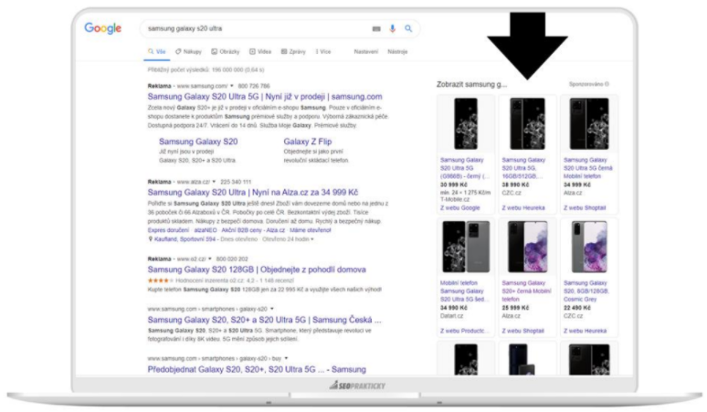The height and width of the screenshot is (412, 707).
Task: Click the alzaNEO link
Action: click(x=206, y=230)
